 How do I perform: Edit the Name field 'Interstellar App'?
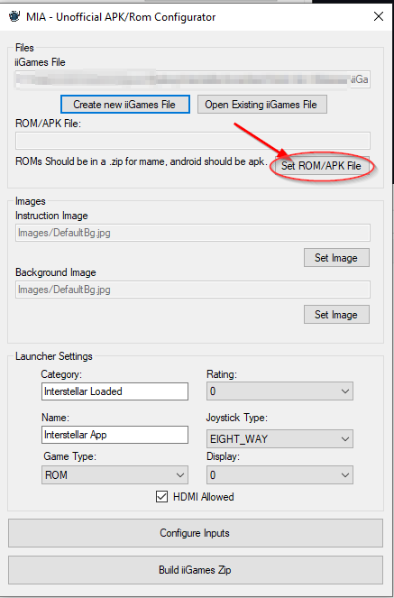[x=115, y=435]
